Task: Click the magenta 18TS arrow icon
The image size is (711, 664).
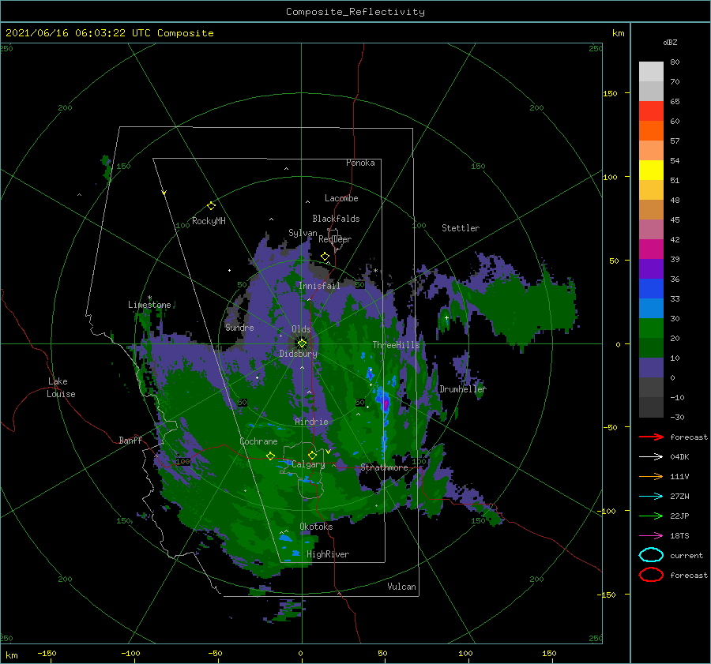Action: point(651,536)
